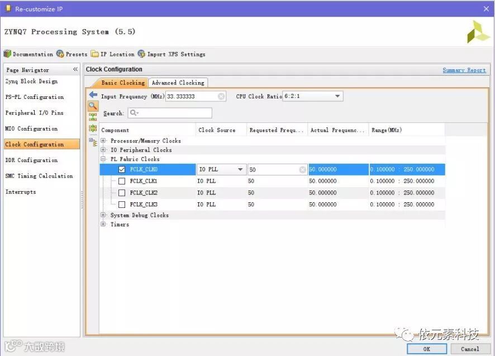The image size is (495, 356).
Task: Collapse the Page Navigator with double chevron
Action: click(75, 69)
